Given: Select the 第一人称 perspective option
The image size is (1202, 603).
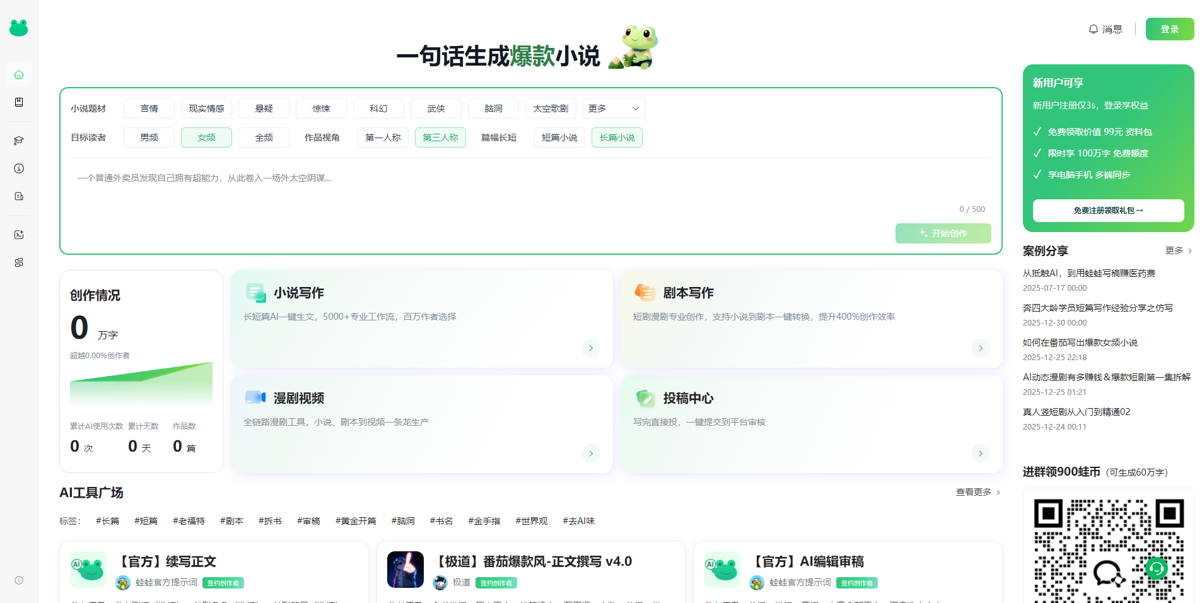Looking at the screenshot, I should point(383,138).
